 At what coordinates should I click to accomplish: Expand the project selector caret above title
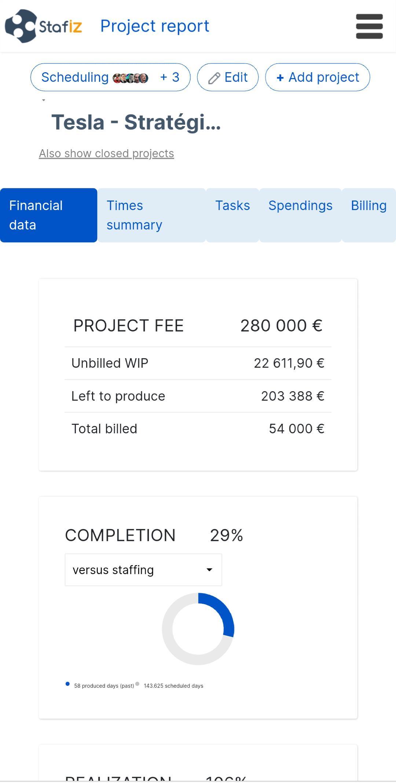[x=44, y=100]
